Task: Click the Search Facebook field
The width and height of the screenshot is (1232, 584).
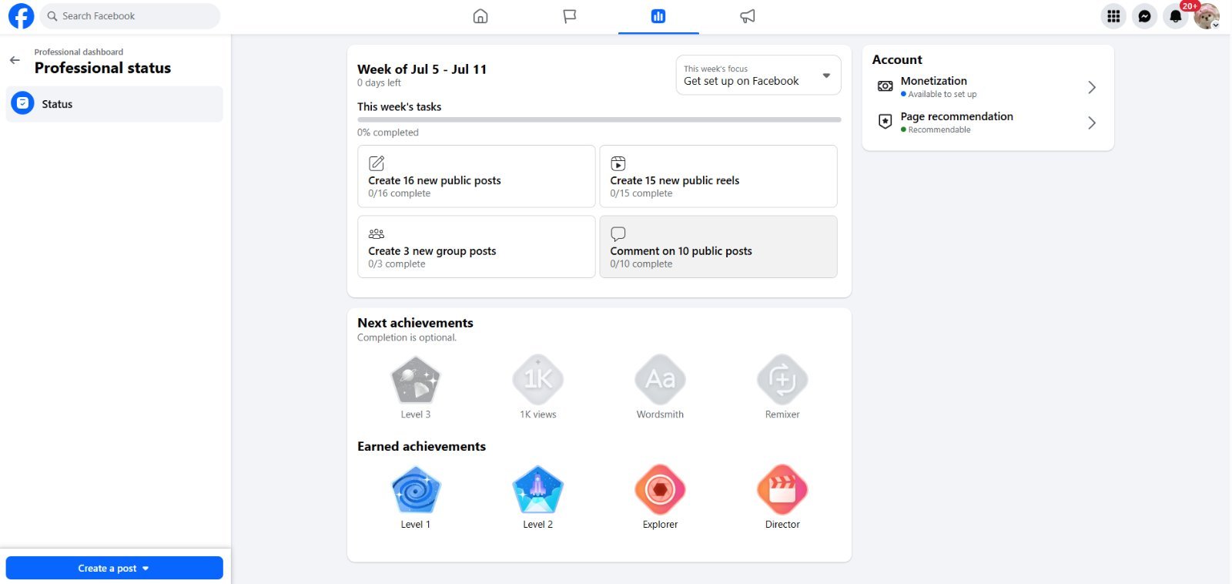Action: 129,16
